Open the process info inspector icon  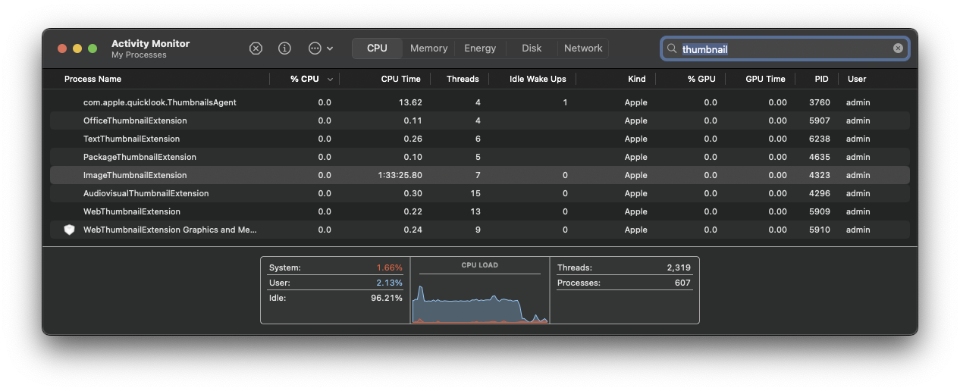[x=284, y=48]
